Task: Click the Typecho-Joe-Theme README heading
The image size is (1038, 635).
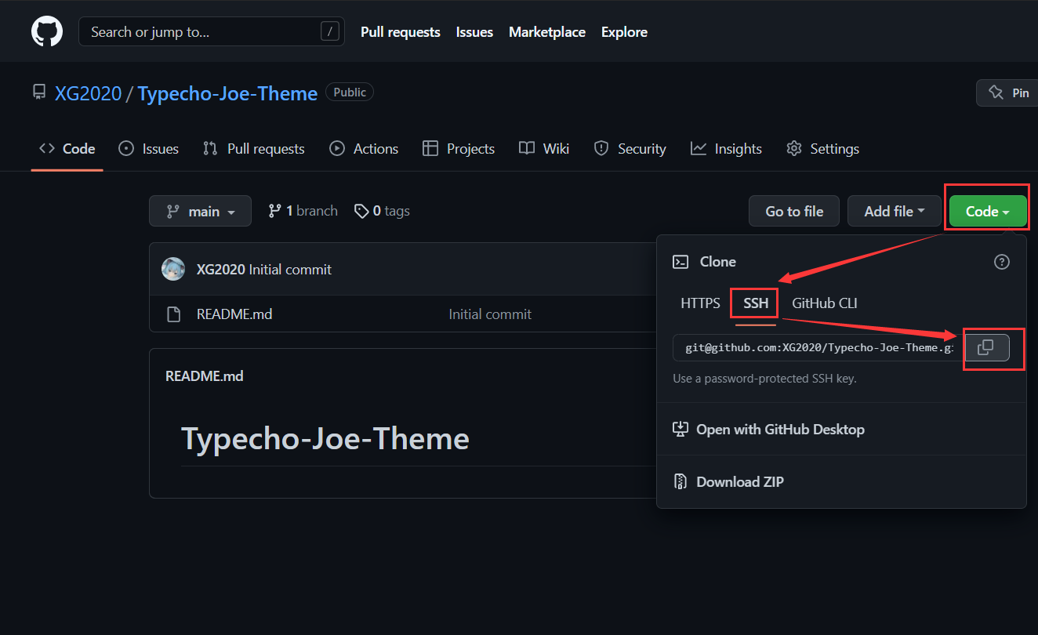Action: (325, 438)
